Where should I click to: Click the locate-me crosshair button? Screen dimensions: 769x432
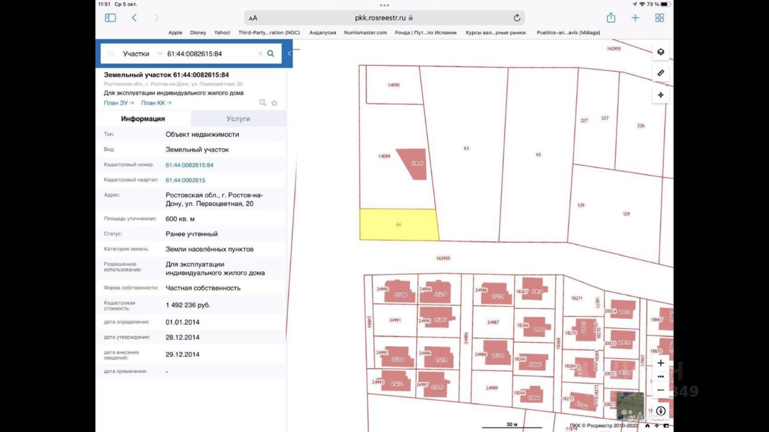(661, 95)
